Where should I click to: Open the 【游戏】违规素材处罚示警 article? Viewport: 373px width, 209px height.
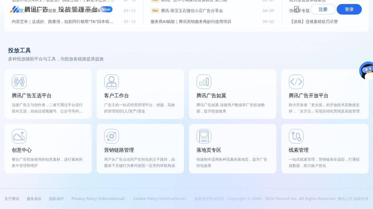[314, 21]
